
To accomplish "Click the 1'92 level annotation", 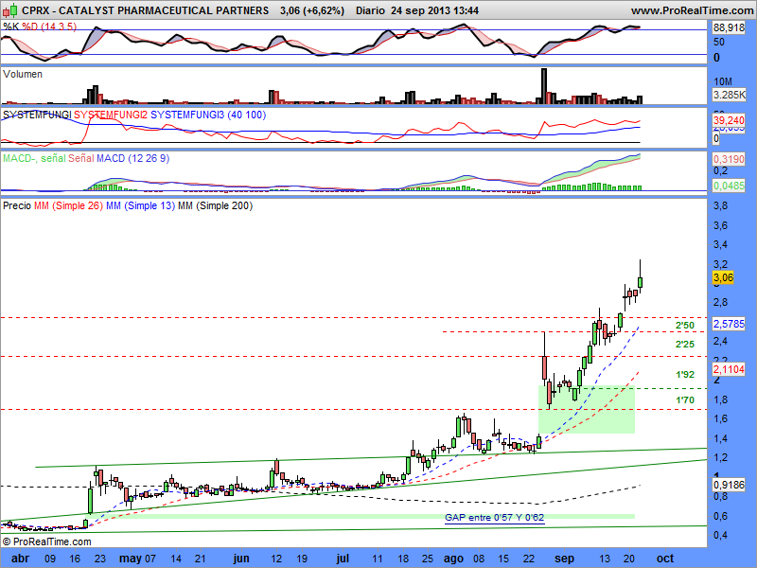I will pos(684,374).
